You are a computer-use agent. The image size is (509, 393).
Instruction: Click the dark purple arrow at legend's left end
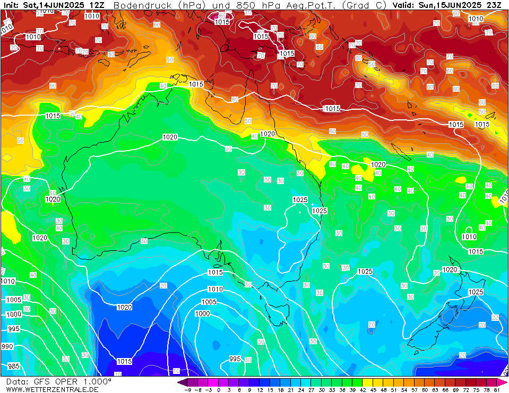(182, 382)
